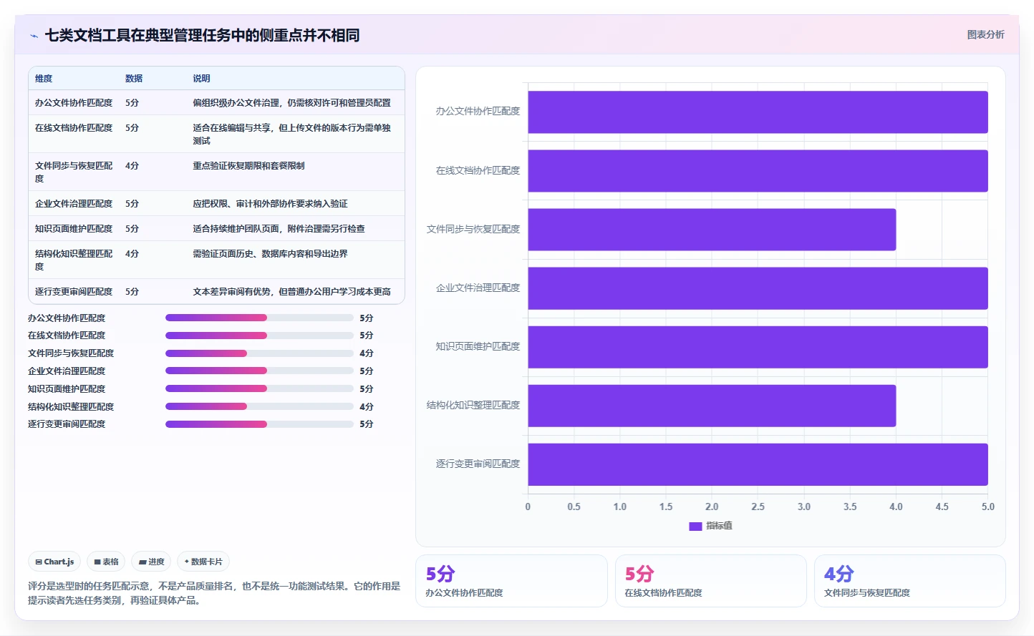Click description 需验证页面历史、数据库内容和导出边界

pos(270,254)
